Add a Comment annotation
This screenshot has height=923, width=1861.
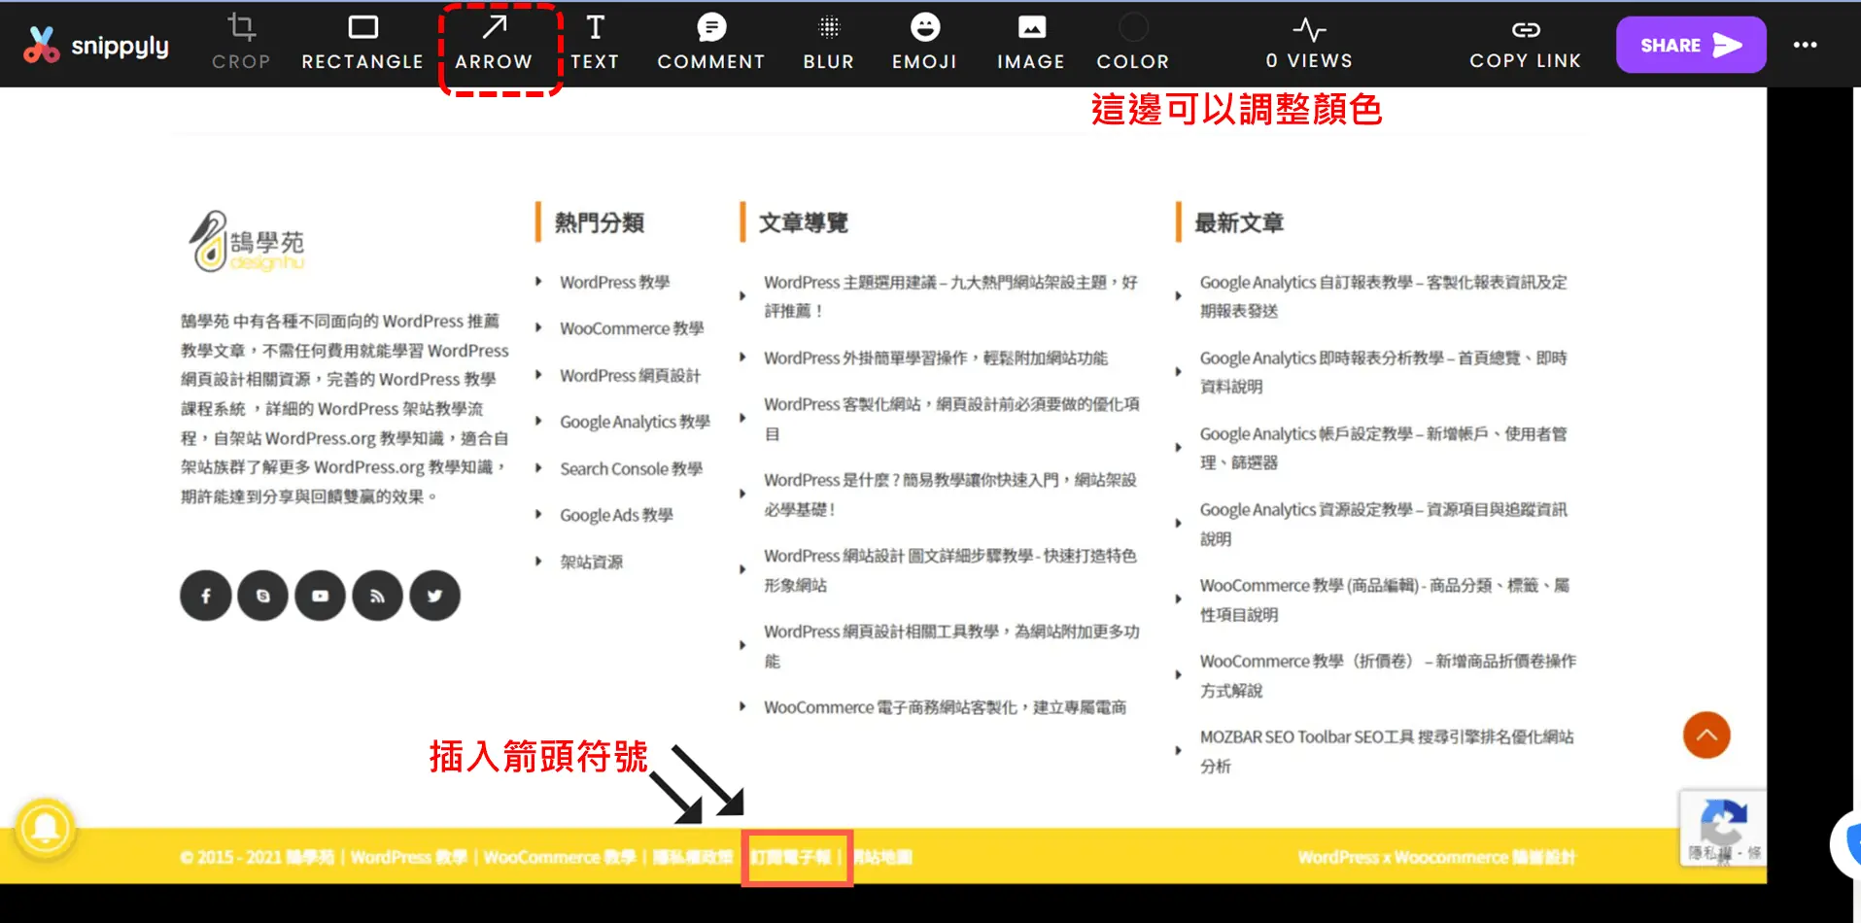pyautogui.click(x=711, y=43)
